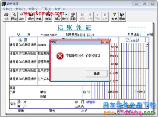The width and height of the screenshot is (158, 117).
Task: Select the 管理费用 account cell
Action: [x=43, y=62]
